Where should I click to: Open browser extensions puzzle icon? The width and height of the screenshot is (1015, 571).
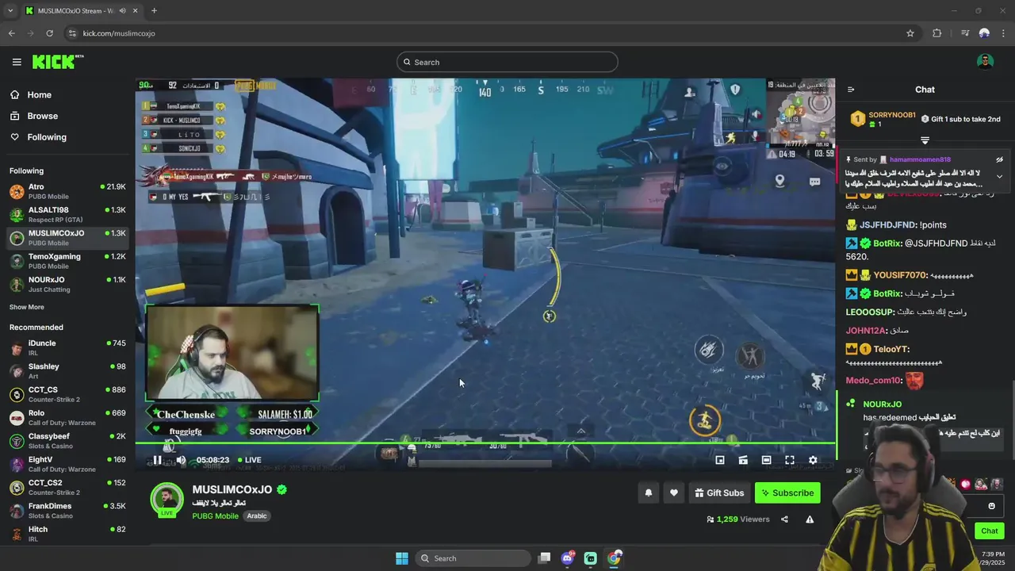(x=936, y=33)
